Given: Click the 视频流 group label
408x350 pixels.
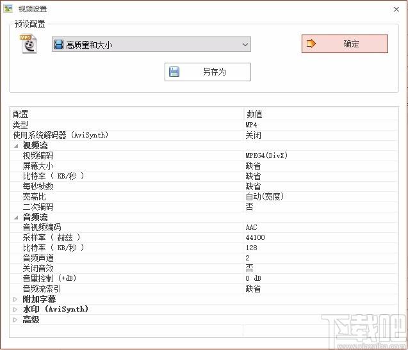Looking at the screenshot, I should click(35, 146).
